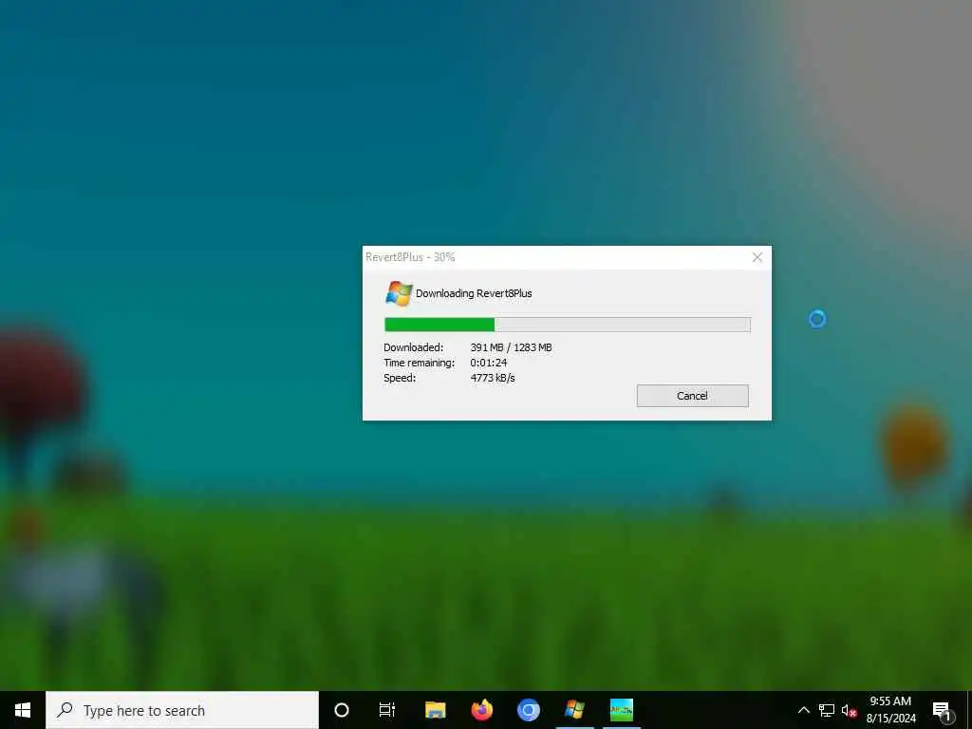The image size is (972, 729).
Task: Click the green download progress bar
Action: pos(568,325)
